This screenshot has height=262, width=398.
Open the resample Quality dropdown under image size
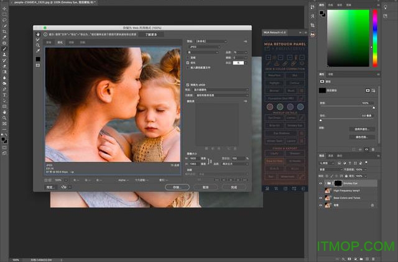pos(235,164)
